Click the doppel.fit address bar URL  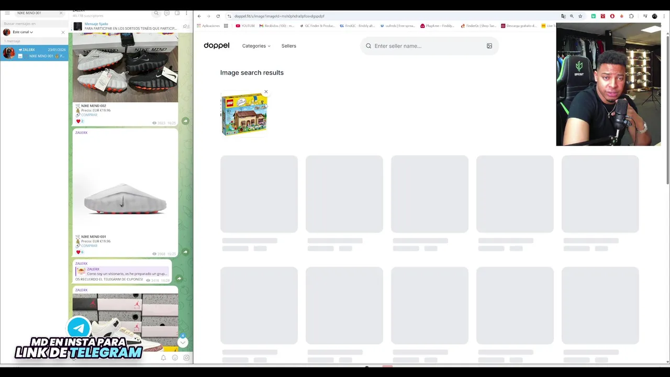point(279,16)
